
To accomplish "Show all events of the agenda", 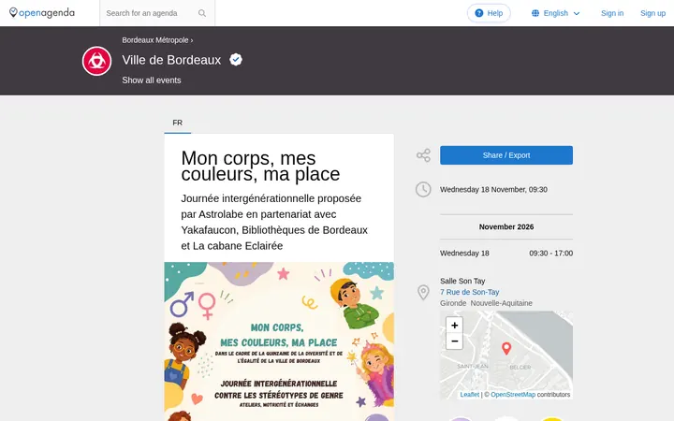I will [152, 80].
